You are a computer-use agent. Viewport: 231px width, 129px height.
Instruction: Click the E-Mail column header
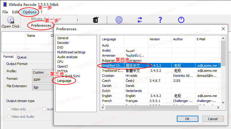(207, 39)
